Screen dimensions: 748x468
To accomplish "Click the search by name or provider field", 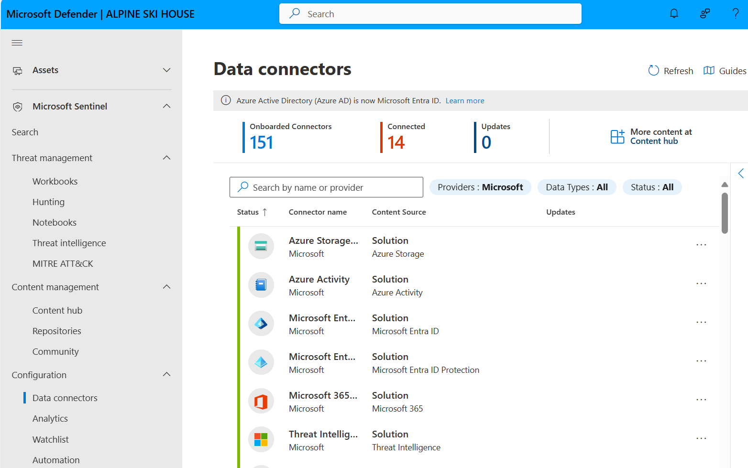I will [326, 187].
